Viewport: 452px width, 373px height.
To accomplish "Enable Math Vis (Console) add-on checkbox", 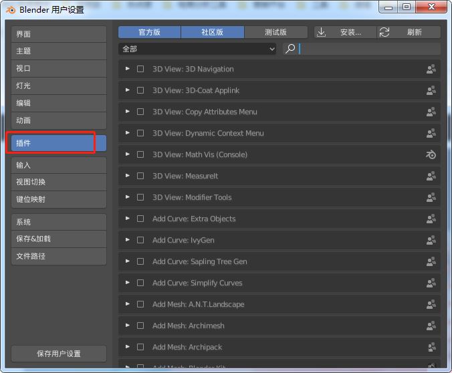I will point(140,154).
